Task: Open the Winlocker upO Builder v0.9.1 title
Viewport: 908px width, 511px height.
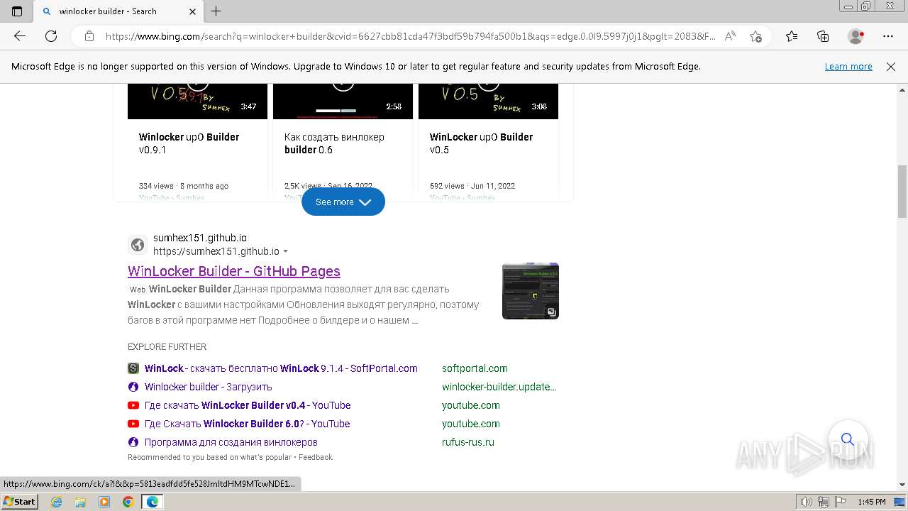Action: (189, 143)
